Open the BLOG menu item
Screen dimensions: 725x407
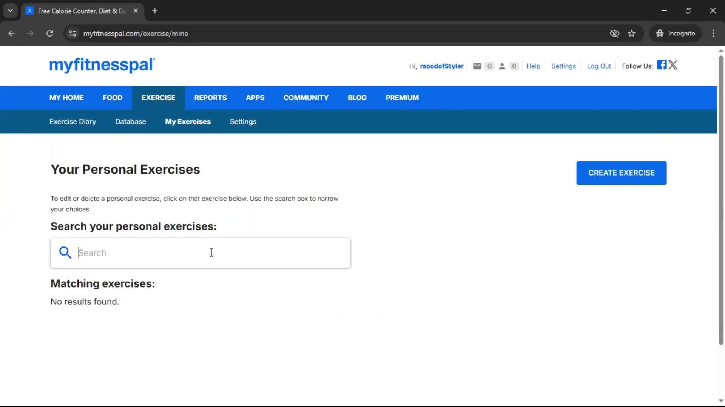click(x=357, y=98)
